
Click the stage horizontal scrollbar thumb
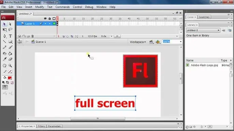98,118
